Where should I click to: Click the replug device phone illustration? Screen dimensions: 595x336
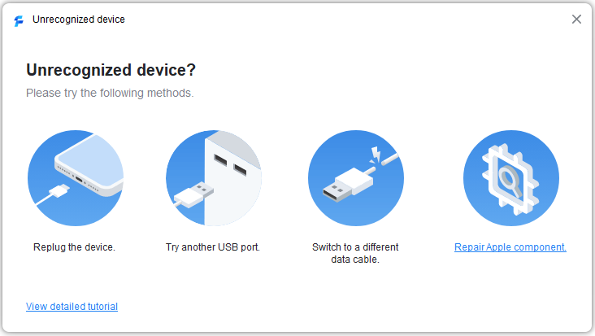tap(75, 177)
